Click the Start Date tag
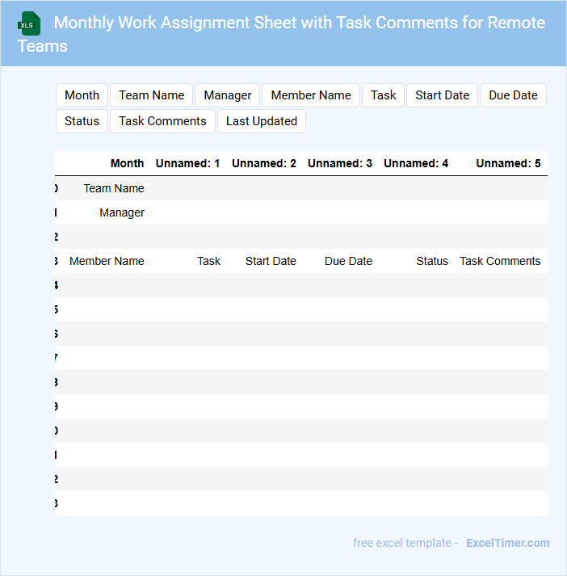The height and width of the screenshot is (576, 567). coord(442,95)
